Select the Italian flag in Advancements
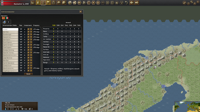 (x=7, y=18)
